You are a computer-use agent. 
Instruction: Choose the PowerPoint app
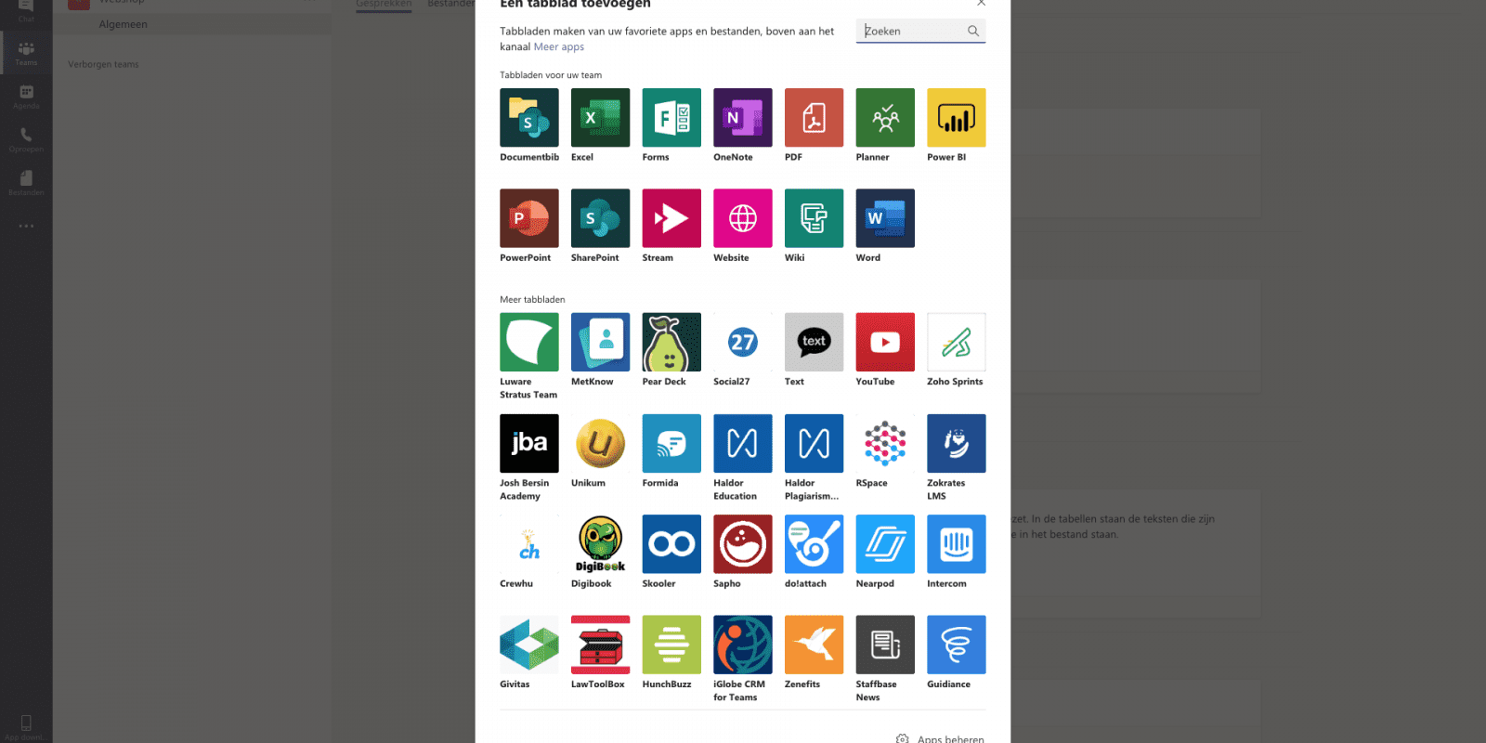pos(529,218)
